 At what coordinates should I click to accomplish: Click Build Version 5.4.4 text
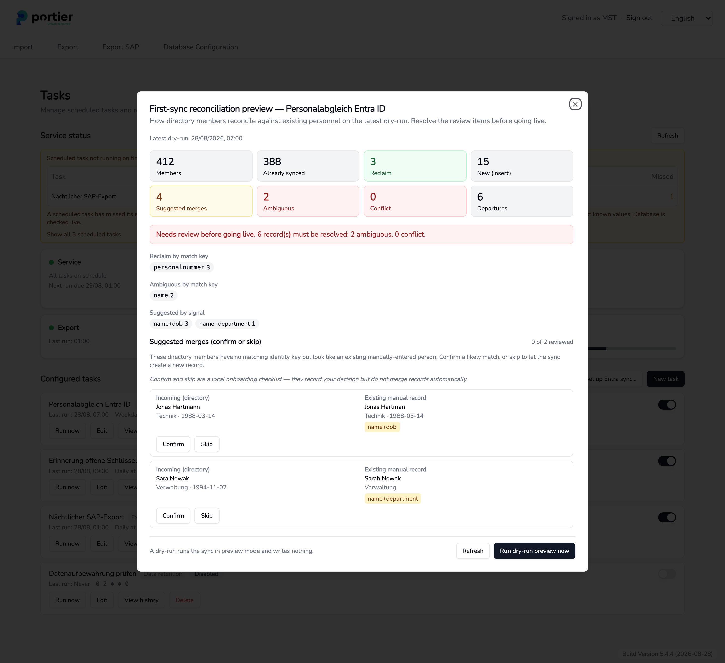[x=667, y=654]
